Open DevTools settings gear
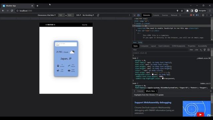 pyautogui.click(x=203, y=15)
